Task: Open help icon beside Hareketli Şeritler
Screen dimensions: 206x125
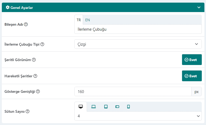Action: pos(35,76)
